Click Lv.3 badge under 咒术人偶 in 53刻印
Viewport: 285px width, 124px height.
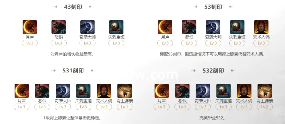pyautogui.click(x=261, y=43)
